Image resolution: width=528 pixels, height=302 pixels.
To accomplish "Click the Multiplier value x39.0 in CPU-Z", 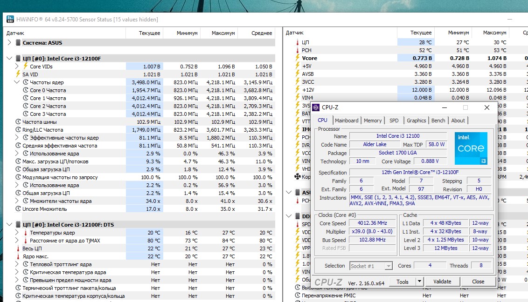I will (x=372, y=231).
